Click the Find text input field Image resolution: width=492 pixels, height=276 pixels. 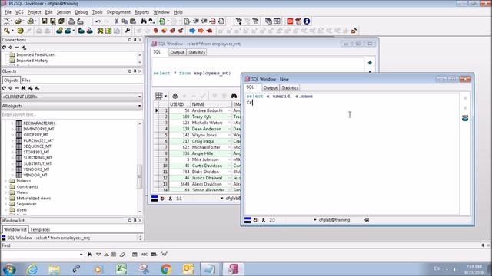pos(40,255)
